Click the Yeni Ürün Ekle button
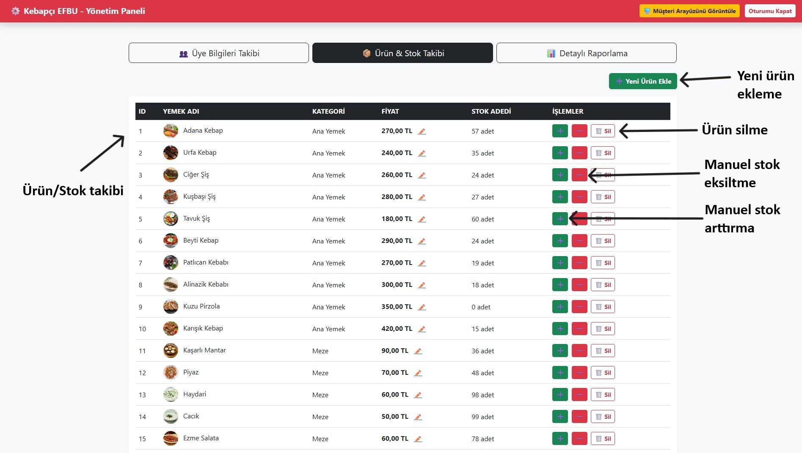The image size is (802, 453). click(x=643, y=81)
